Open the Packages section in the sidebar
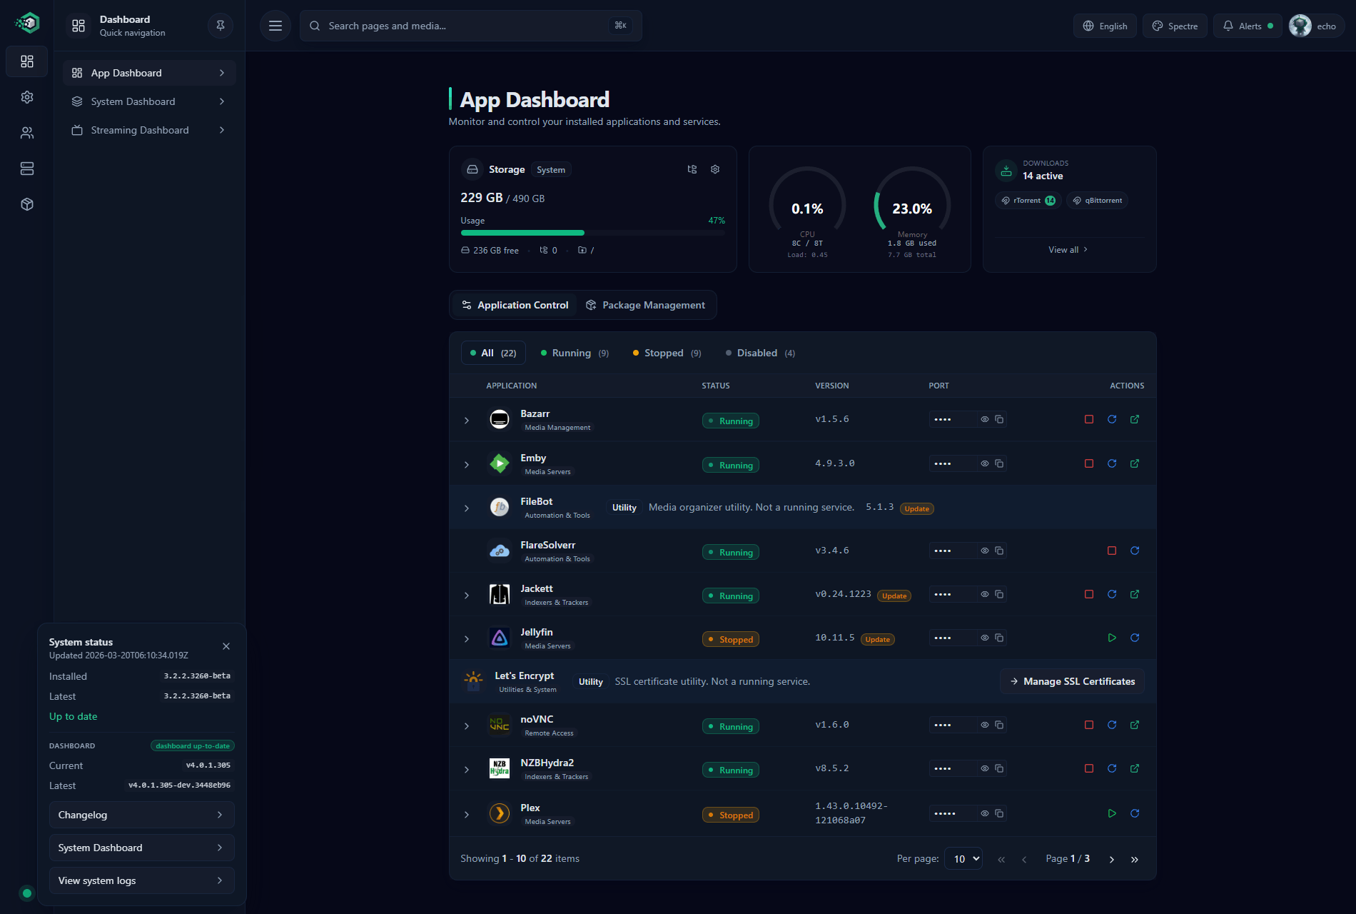The width and height of the screenshot is (1356, 914). [26, 204]
